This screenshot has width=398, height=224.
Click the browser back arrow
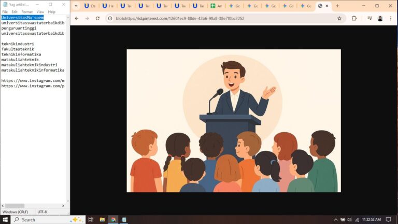coord(77,18)
